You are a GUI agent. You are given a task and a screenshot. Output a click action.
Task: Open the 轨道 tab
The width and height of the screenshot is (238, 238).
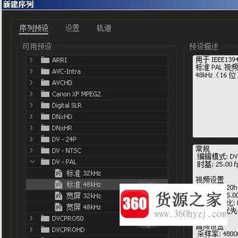click(104, 28)
